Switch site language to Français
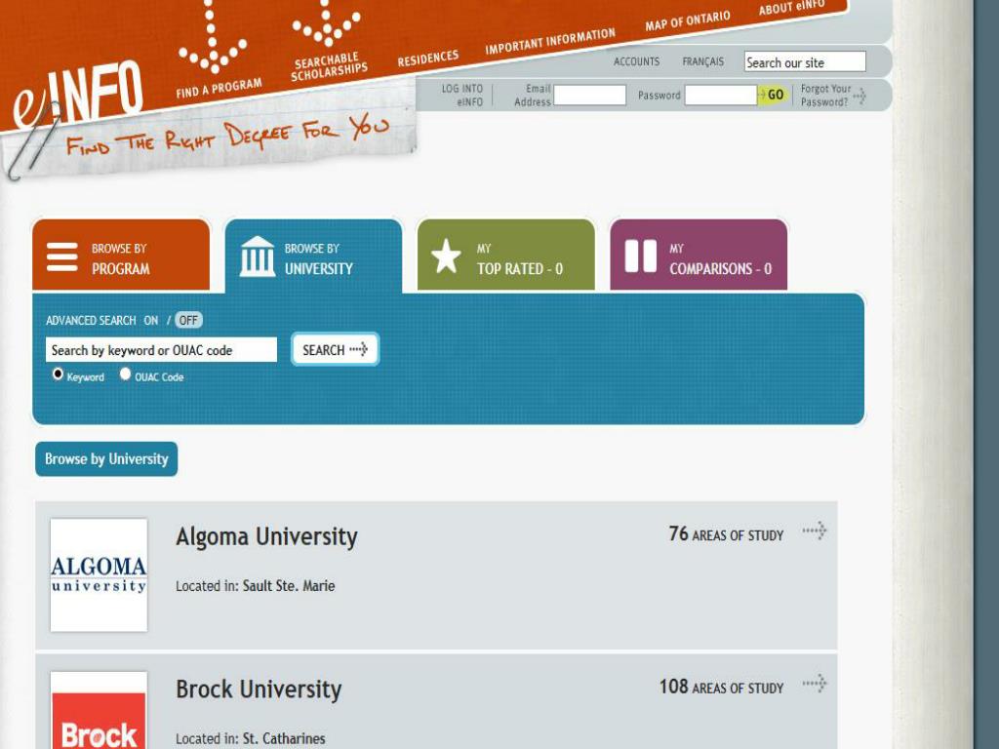The height and width of the screenshot is (749, 999). [702, 61]
